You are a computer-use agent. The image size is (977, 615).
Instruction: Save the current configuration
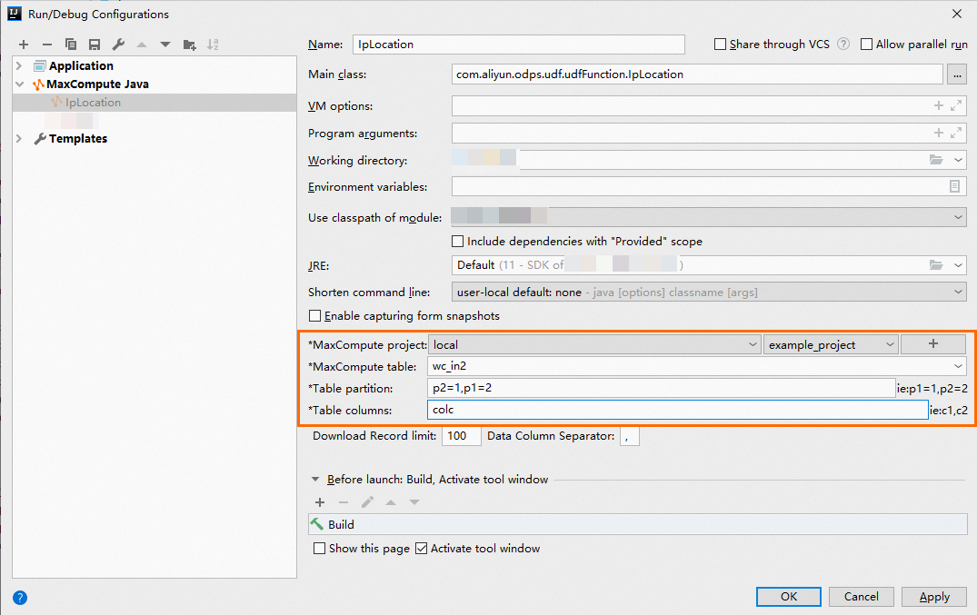(95, 44)
